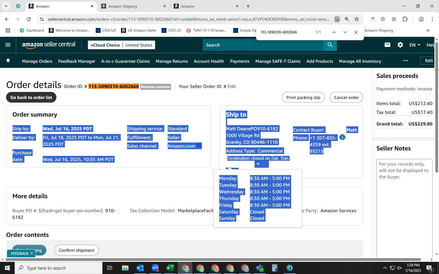The height and width of the screenshot is (274, 439).
Task: Click Cancel order button
Action: 346,97
